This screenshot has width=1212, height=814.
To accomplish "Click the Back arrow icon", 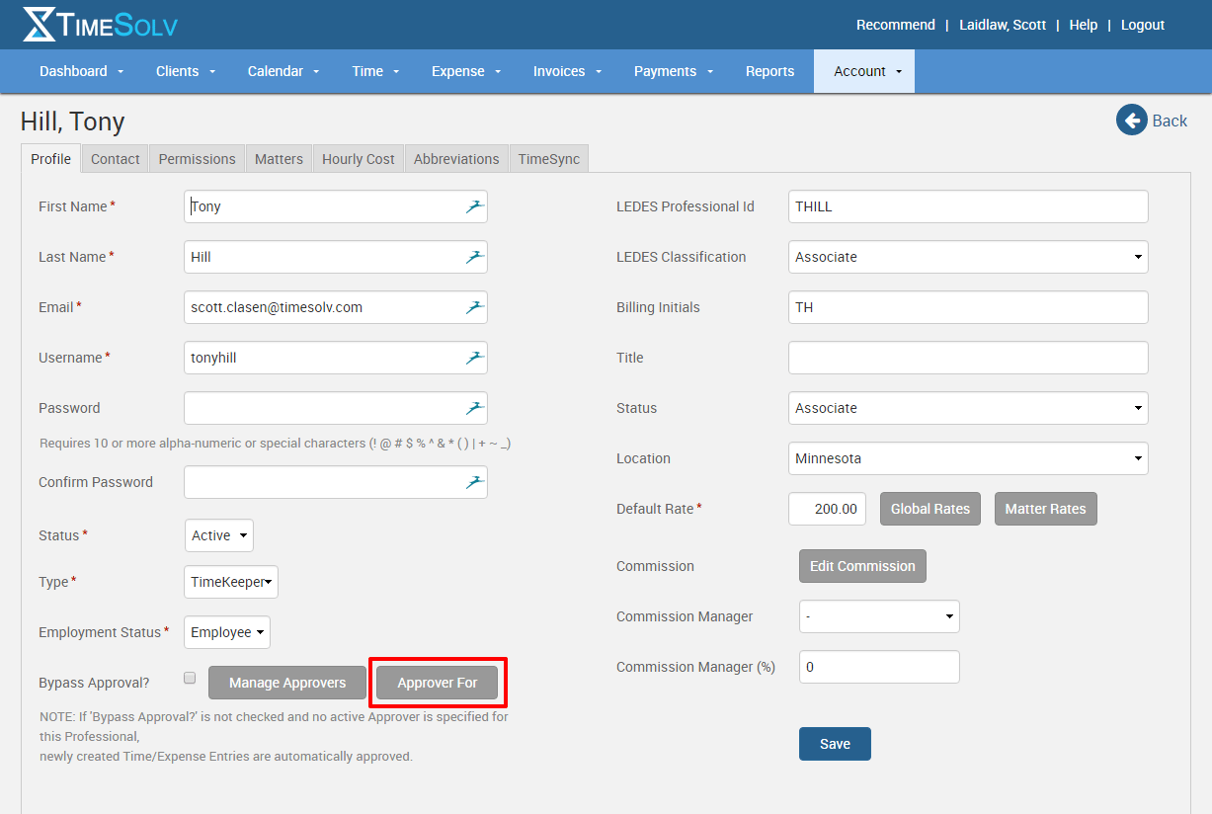I will [x=1131, y=121].
